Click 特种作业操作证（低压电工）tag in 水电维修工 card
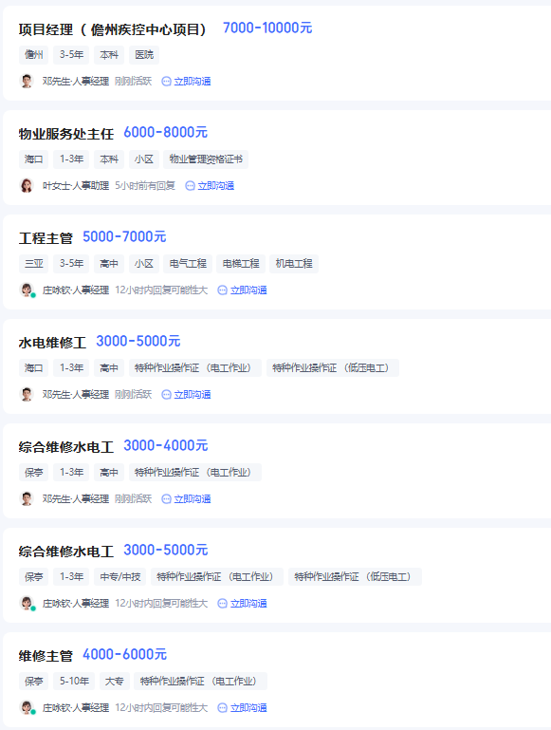 [x=333, y=367]
